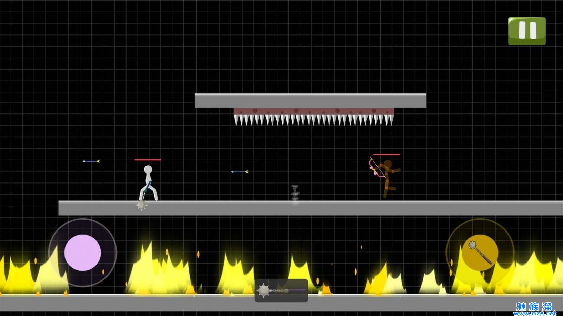Click the gray ground floor beneath the flames
Screen dimensions: 563x316
138,303
